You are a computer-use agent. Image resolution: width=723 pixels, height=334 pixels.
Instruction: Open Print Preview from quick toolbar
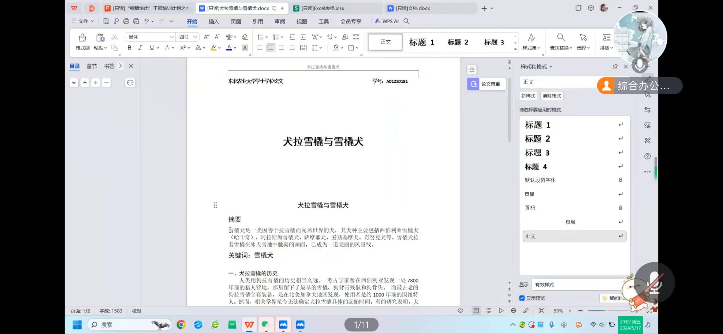coord(136,21)
